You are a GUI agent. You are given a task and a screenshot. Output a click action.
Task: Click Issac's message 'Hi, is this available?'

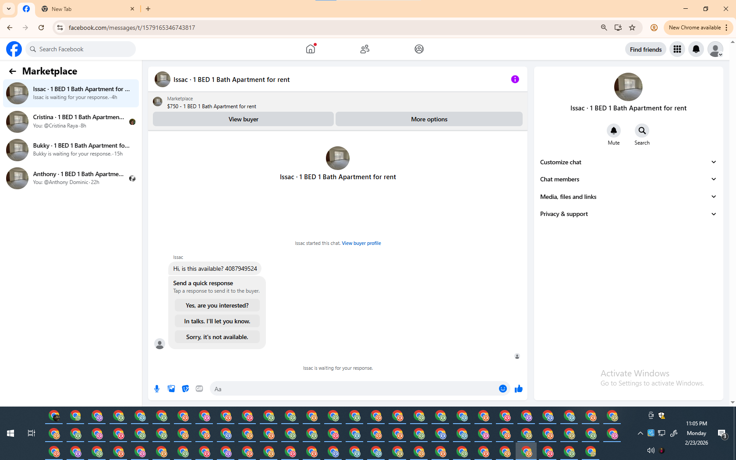(215, 269)
